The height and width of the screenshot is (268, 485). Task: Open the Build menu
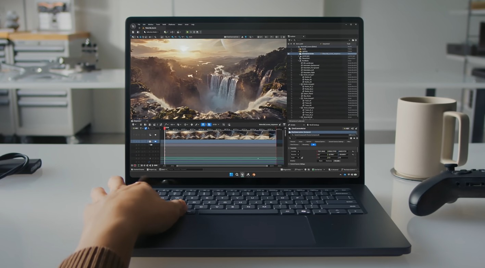(164, 25)
